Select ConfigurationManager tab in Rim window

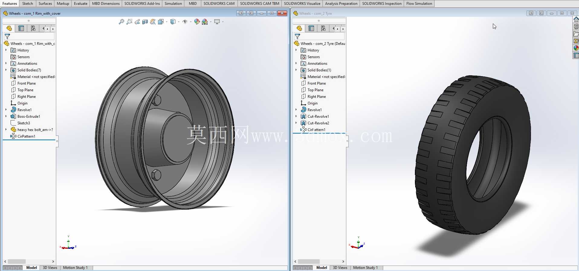(33, 28)
